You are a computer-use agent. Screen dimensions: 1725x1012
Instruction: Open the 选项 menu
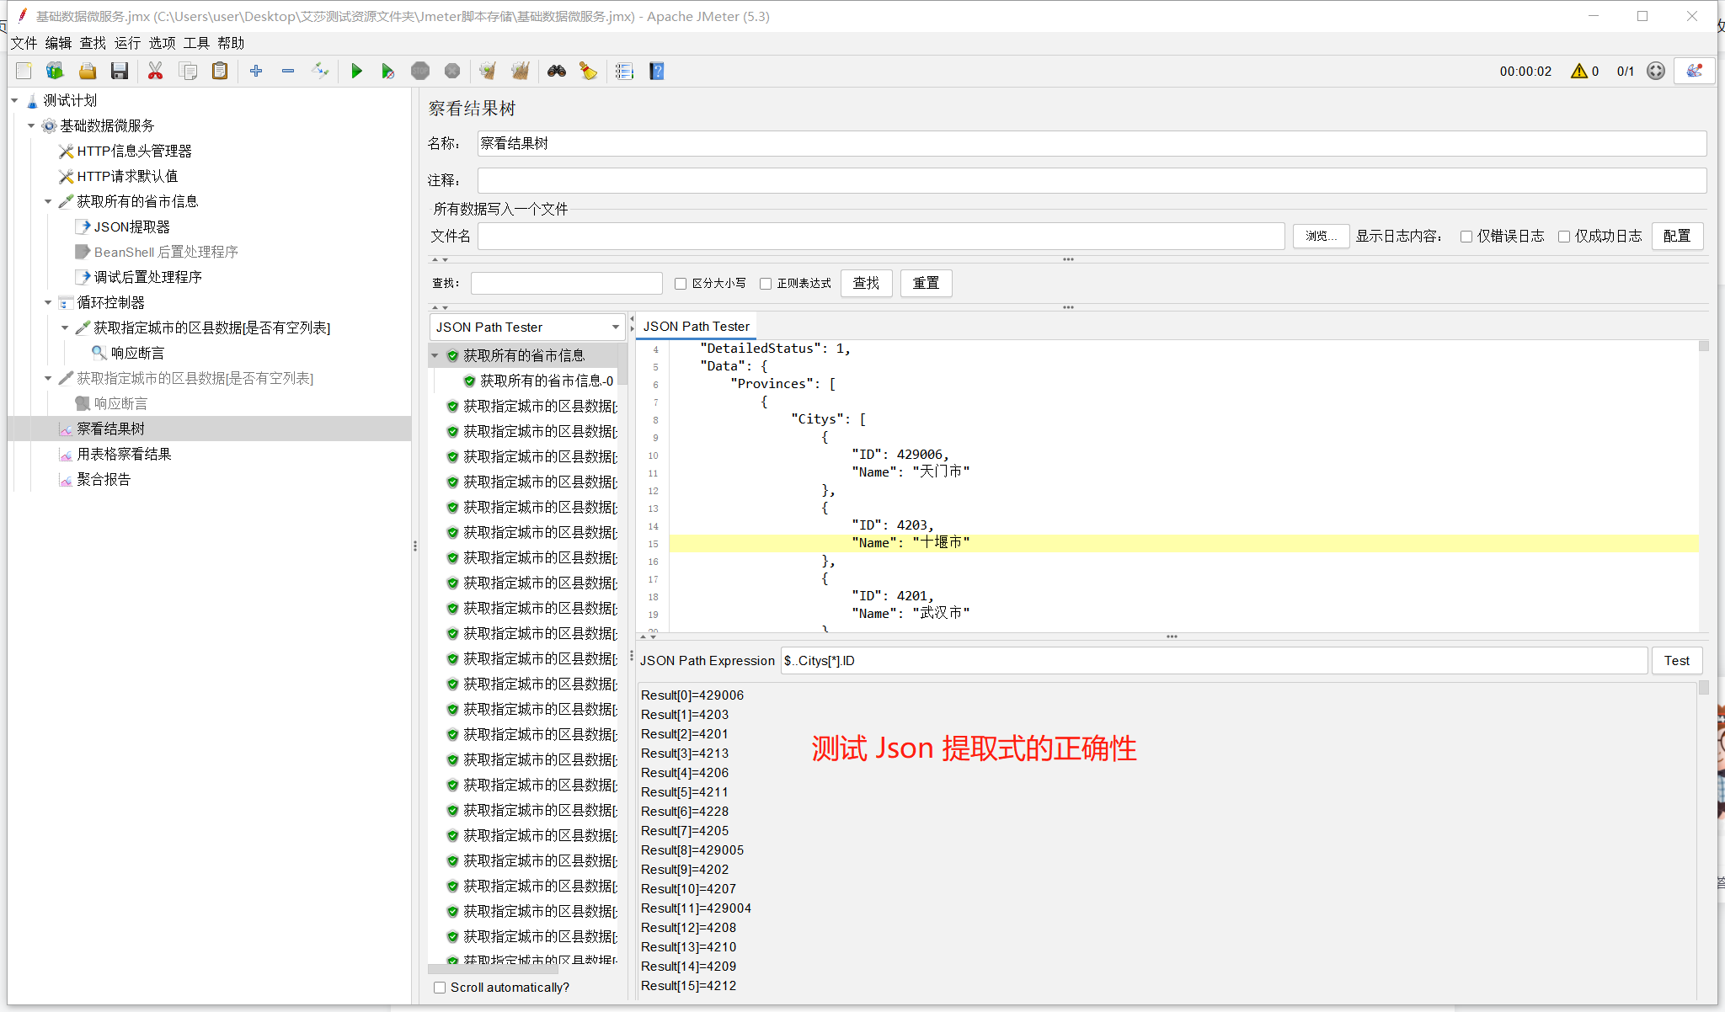(x=162, y=43)
